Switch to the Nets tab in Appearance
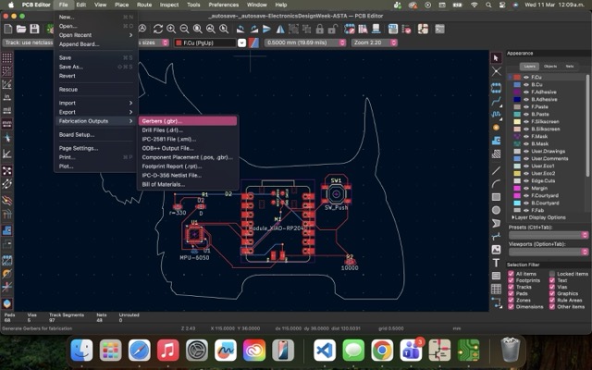 pos(570,67)
